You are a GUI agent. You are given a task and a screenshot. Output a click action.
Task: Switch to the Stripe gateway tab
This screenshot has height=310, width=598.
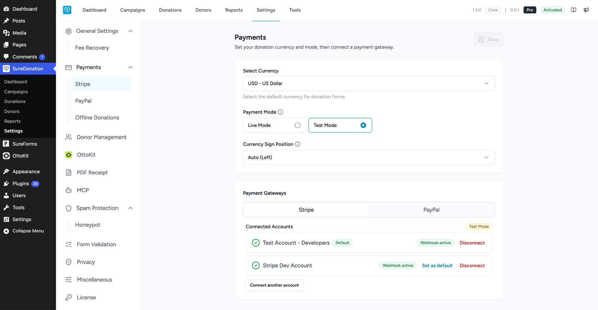click(x=306, y=210)
